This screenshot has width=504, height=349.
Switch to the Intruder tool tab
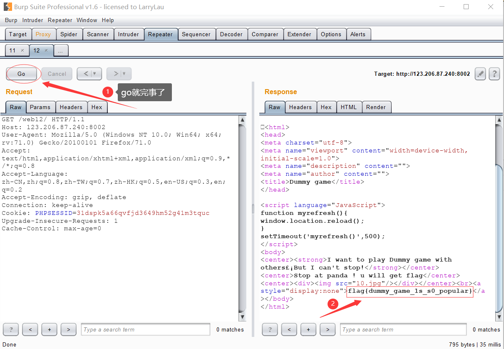point(129,34)
